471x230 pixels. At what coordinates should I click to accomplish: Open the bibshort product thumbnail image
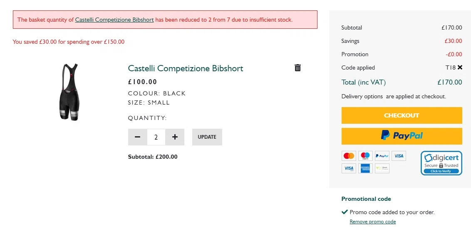(69, 92)
